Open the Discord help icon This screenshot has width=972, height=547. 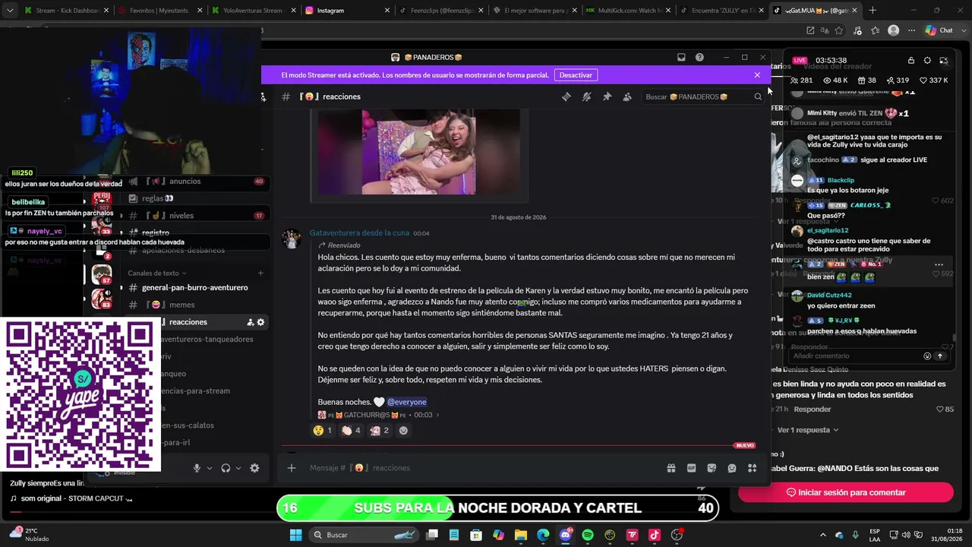point(699,58)
